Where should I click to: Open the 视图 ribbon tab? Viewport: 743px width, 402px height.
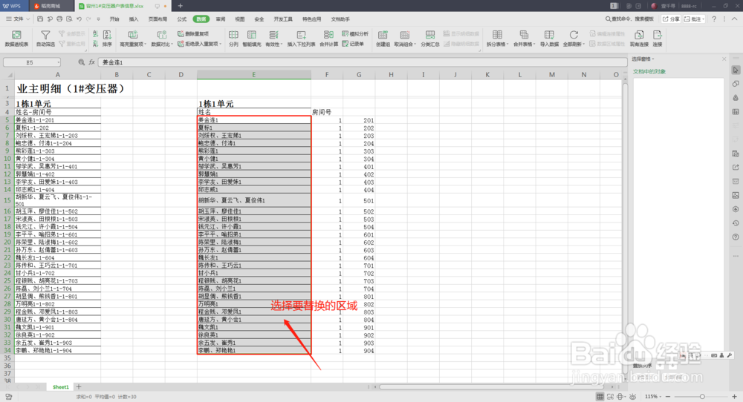tap(240, 19)
